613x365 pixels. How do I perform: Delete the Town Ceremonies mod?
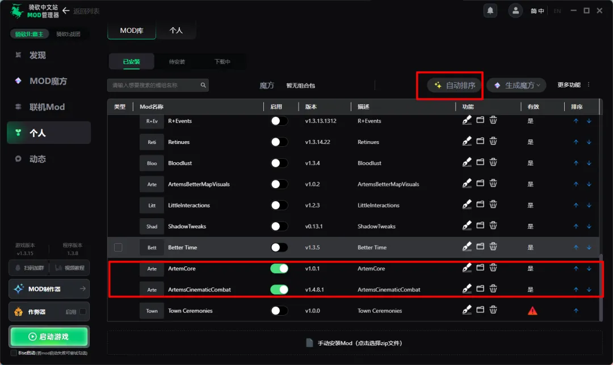point(493,309)
